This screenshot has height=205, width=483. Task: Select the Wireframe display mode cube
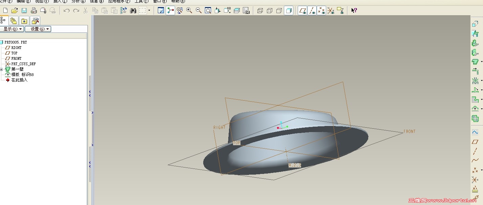tap(260, 10)
